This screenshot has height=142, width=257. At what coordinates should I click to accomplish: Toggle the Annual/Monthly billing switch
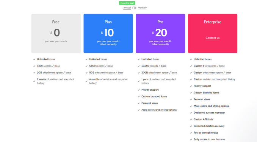[134, 8]
